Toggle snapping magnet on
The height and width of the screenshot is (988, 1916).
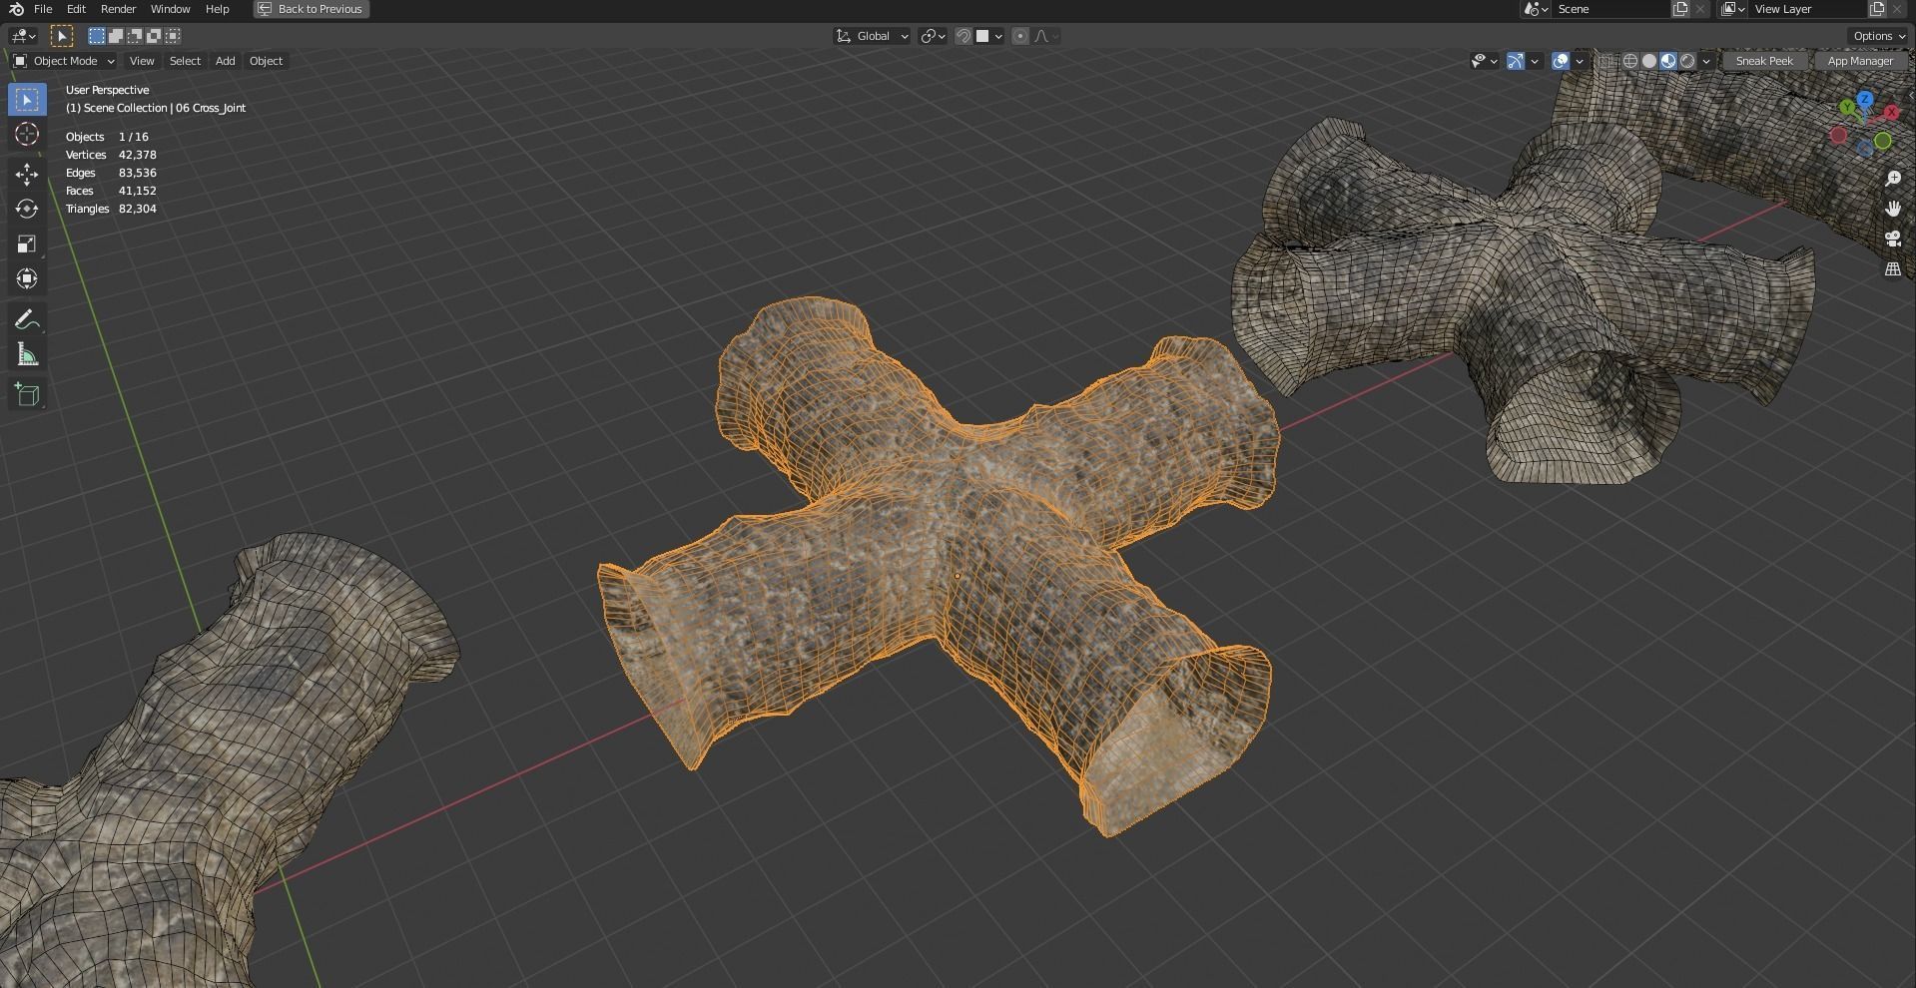963,36
